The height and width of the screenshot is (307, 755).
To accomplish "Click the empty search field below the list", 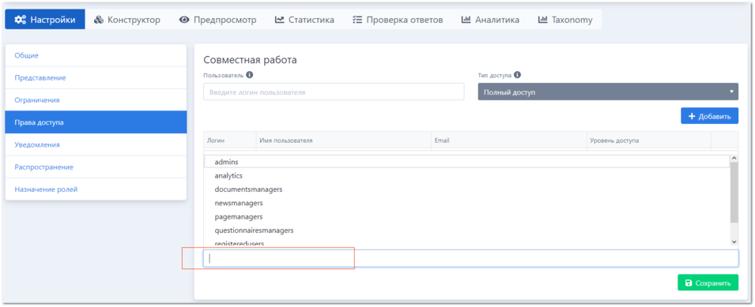I will point(471,259).
